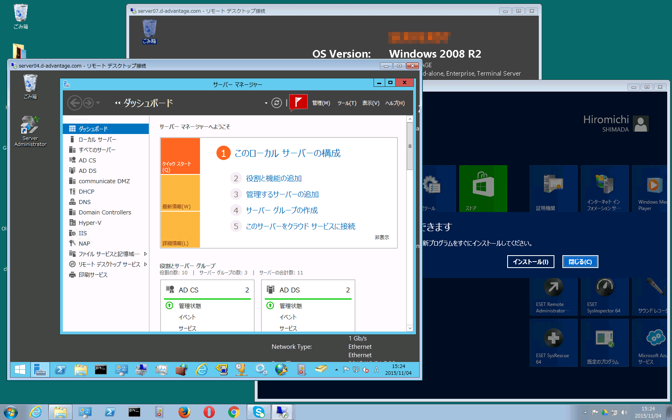Open dropdown arrow left of refresh icon
The image size is (672, 420).
point(266,103)
